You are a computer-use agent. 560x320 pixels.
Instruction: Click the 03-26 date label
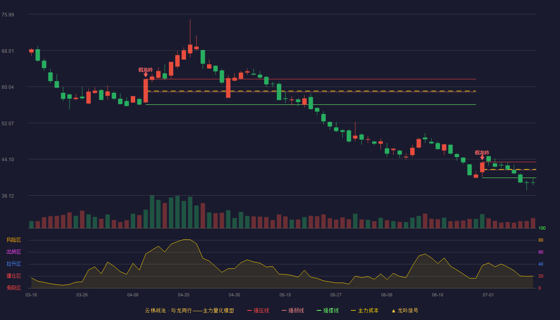[82, 295]
